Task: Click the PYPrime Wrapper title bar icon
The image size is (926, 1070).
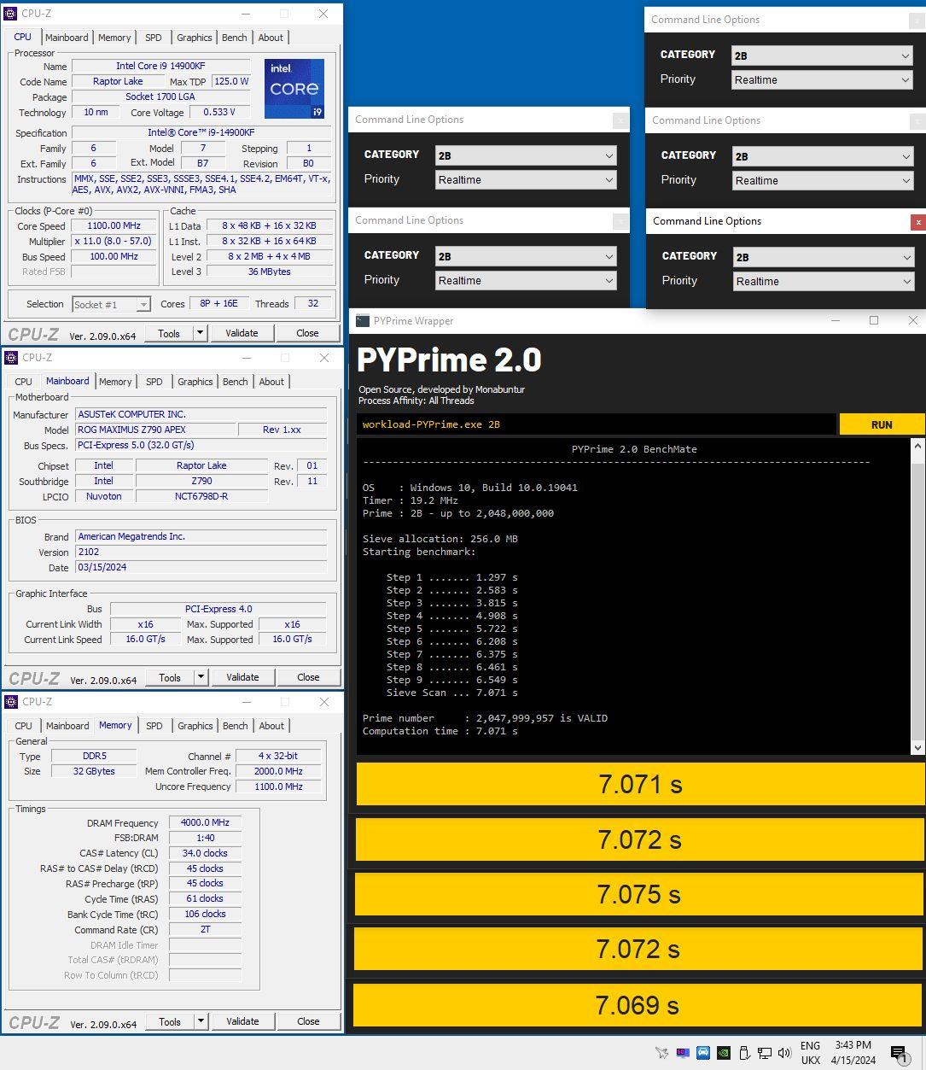Action: [x=363, y=321]
